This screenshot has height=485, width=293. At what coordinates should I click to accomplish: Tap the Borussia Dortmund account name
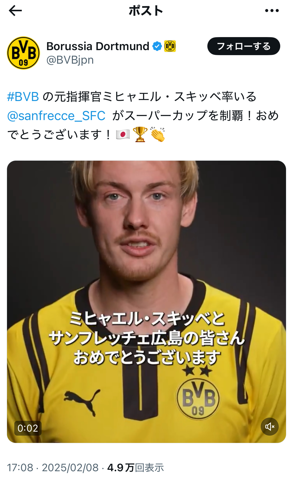(x=98, y=46)
